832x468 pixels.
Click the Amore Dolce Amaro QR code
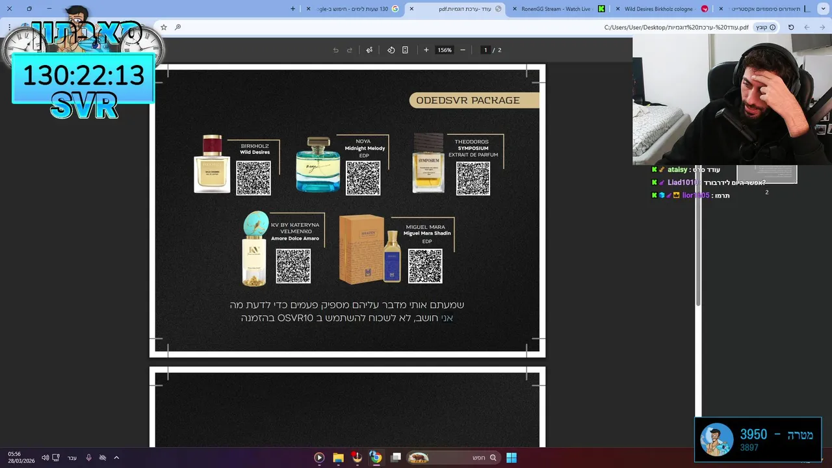(x=293, y=266)
